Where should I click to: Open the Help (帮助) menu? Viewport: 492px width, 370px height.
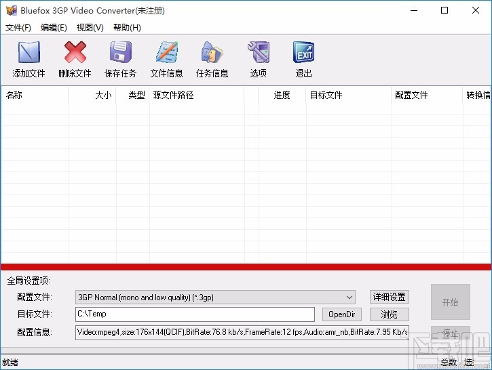coord(127,28)
